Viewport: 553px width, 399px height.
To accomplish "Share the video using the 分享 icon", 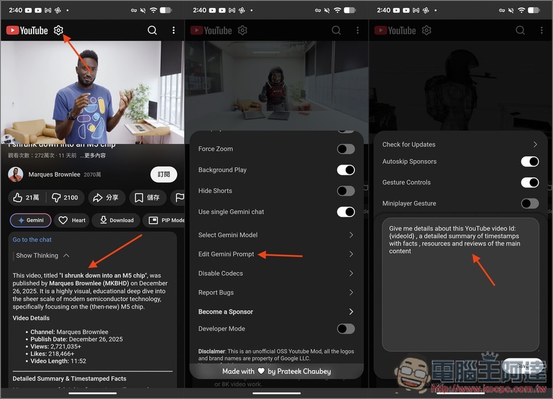I will (106, 197).
